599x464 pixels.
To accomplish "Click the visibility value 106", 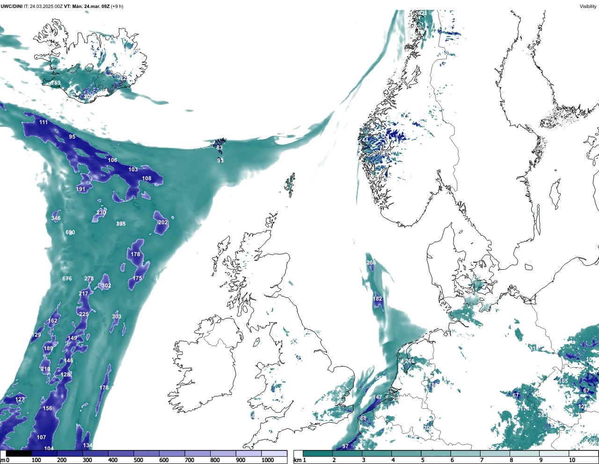I will pyautogui.click(x=113, y=160).
